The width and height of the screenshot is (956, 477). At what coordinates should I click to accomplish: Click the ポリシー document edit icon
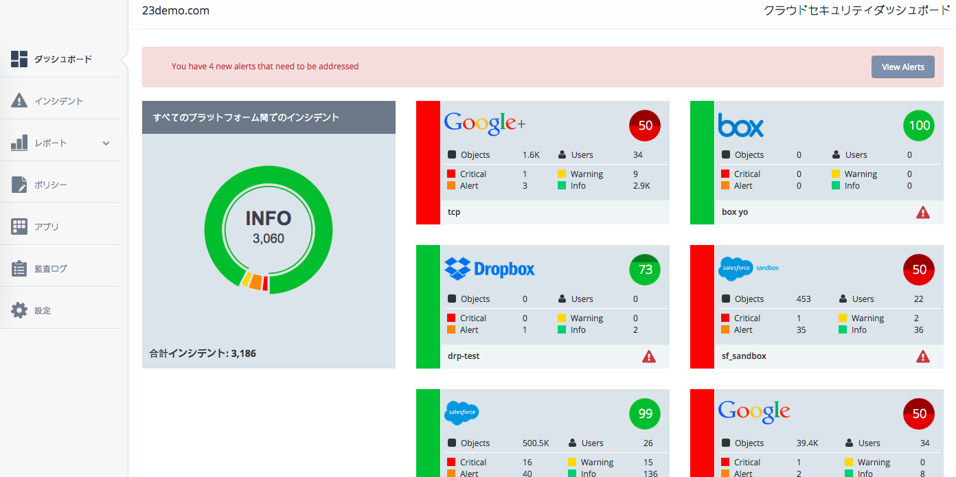coord(19,185)
